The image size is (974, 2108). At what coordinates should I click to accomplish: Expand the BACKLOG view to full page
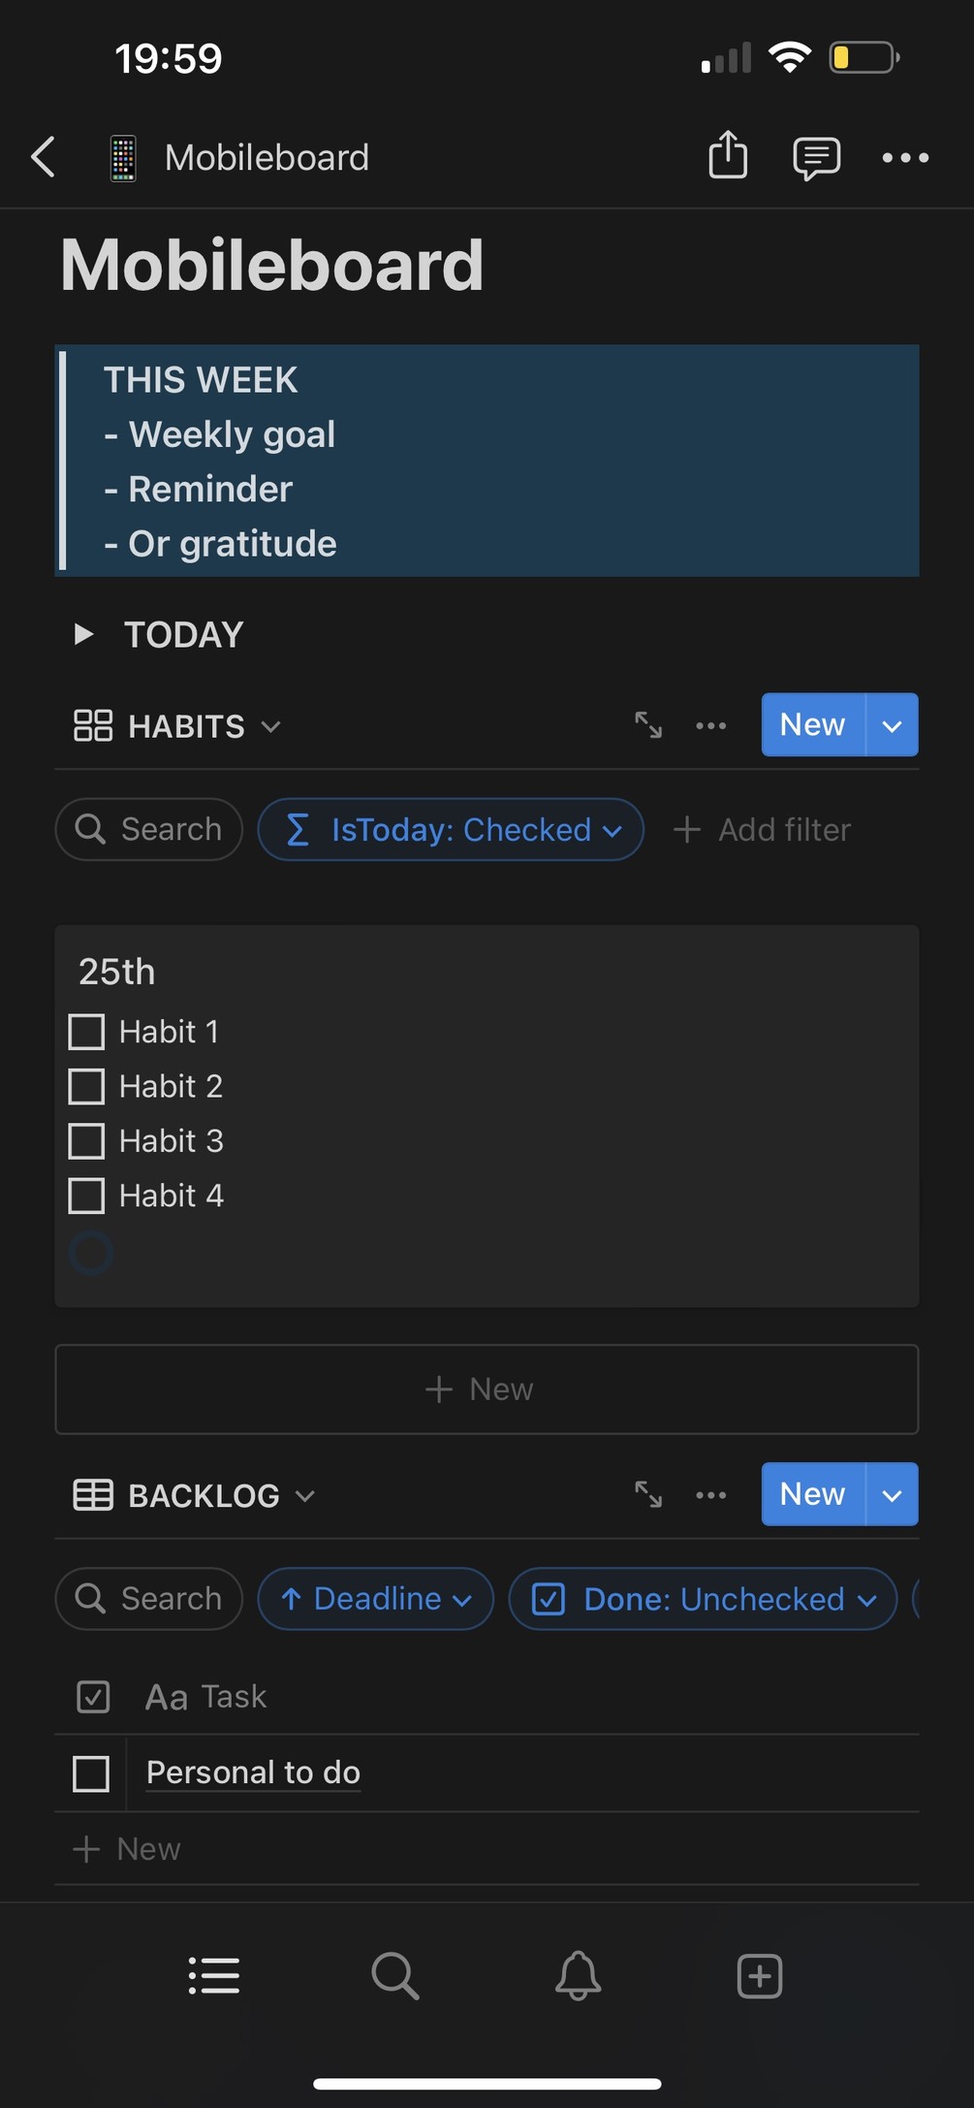pos(648,1494)
